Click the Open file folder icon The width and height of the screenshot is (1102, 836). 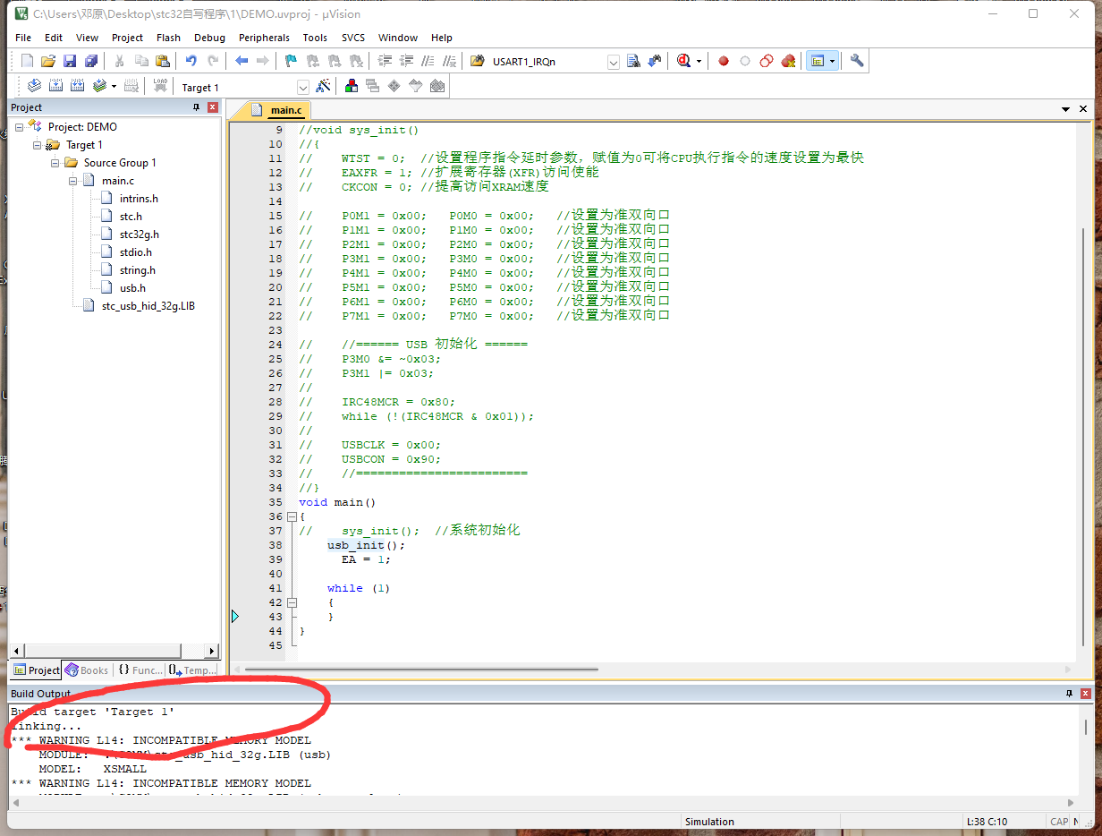coord(48,61)
